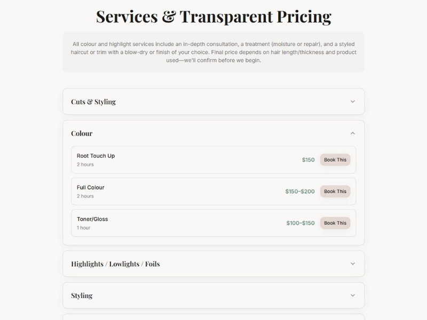Expand the Cuts & Styling chevron

[x=352, y=101]
